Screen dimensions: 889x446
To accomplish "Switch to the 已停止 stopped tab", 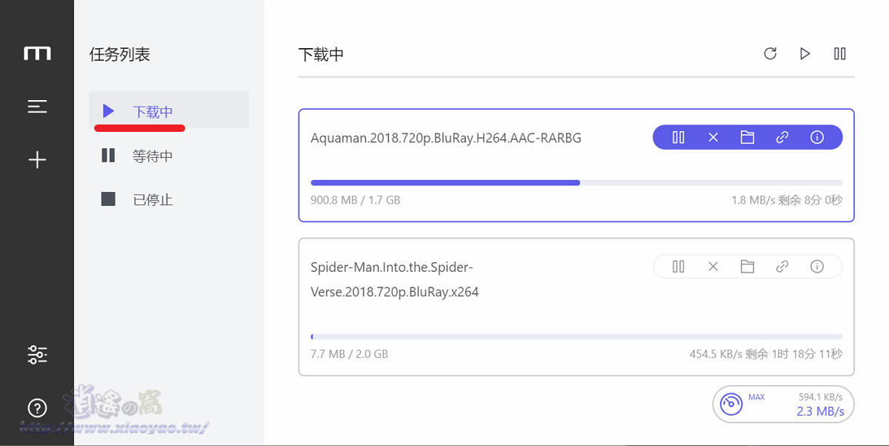I will 152,199.
